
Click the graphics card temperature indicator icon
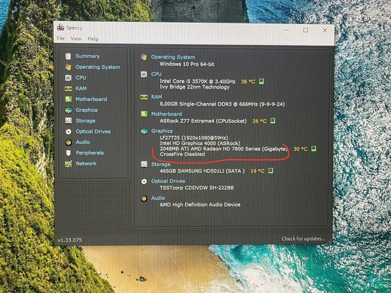(x=313, y=149)
